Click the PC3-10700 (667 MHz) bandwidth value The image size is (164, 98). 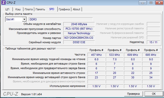pyautogui.click(x=79, y=29)
